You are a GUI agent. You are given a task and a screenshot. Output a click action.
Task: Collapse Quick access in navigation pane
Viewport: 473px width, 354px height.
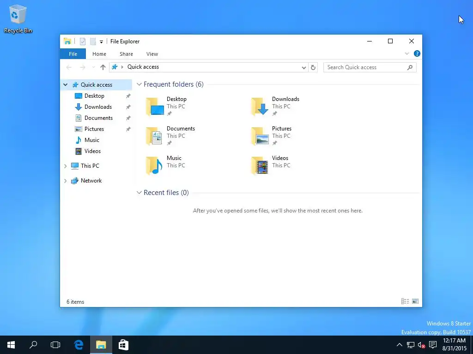(x=65, y=85)
